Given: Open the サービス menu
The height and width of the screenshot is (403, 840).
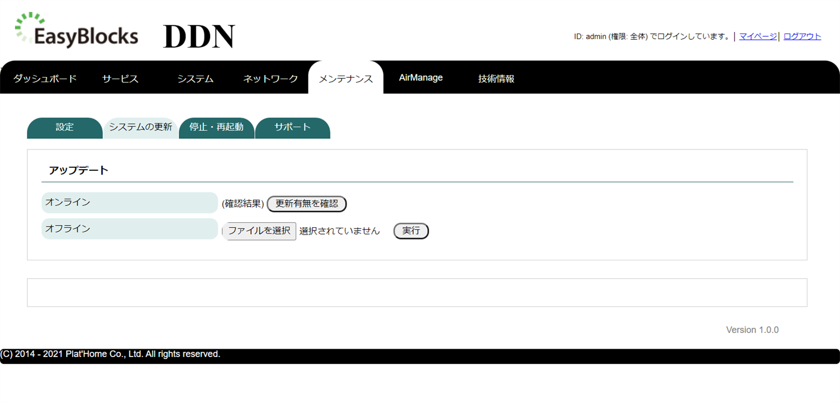Looking at the screenshot, I should [x=119, y=78].
